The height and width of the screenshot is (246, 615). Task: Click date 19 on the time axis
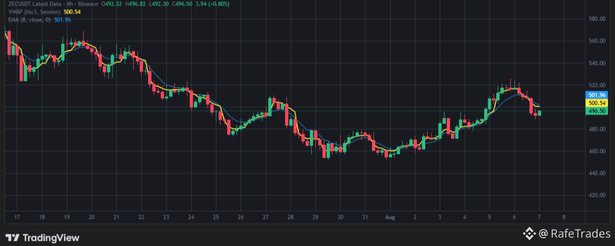tap(66, 217)
